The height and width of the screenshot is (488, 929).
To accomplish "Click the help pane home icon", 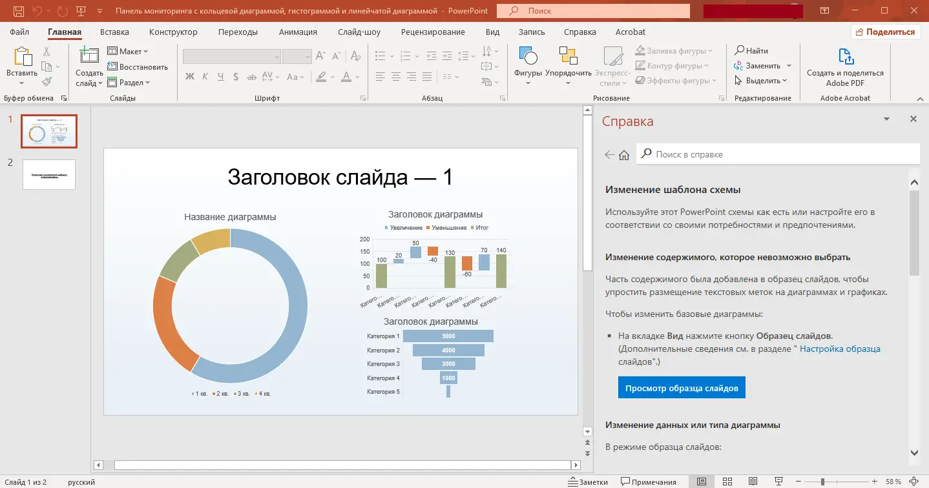I will pos(624,155).
